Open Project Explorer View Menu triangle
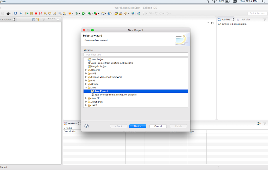268x170 pixels. (x=49, y=19)
